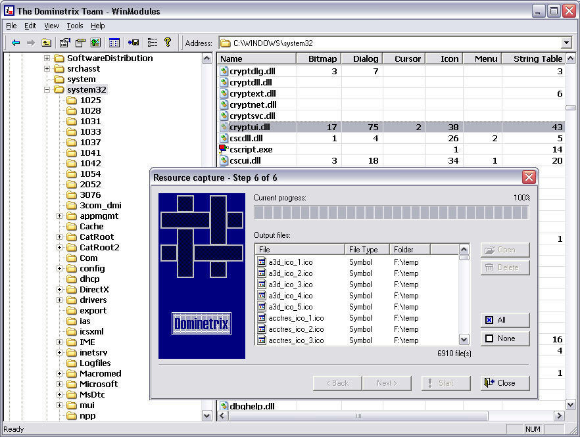Open the Address bar dropdown arrow
580x437 pixels.
tap(566, 43)
